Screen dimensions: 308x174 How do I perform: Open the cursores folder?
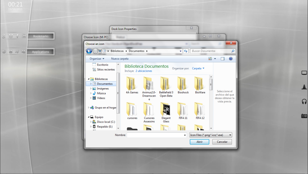132,111
